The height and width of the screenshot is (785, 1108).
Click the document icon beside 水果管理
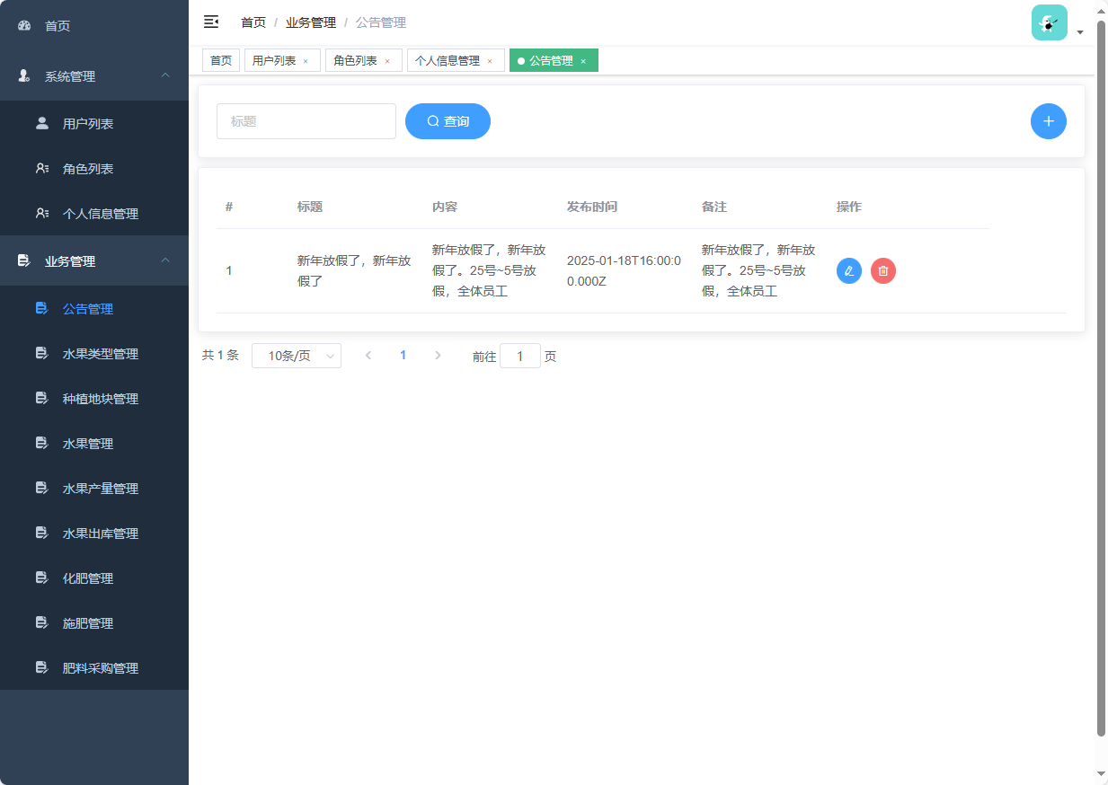click(41, 443)
